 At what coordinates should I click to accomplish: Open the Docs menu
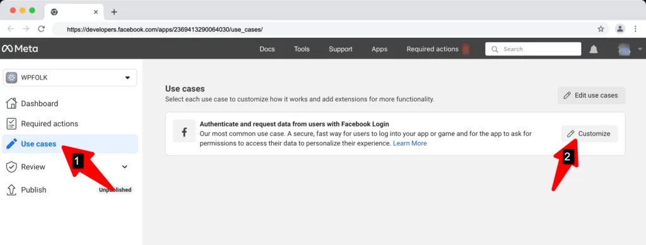pos(267,49)
